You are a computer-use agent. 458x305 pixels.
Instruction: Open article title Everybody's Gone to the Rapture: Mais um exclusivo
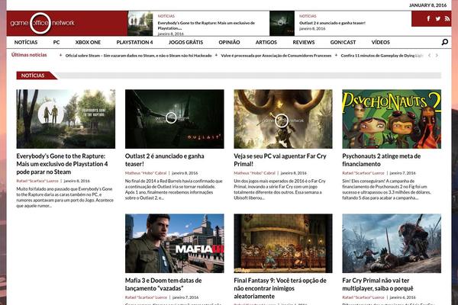62,164
